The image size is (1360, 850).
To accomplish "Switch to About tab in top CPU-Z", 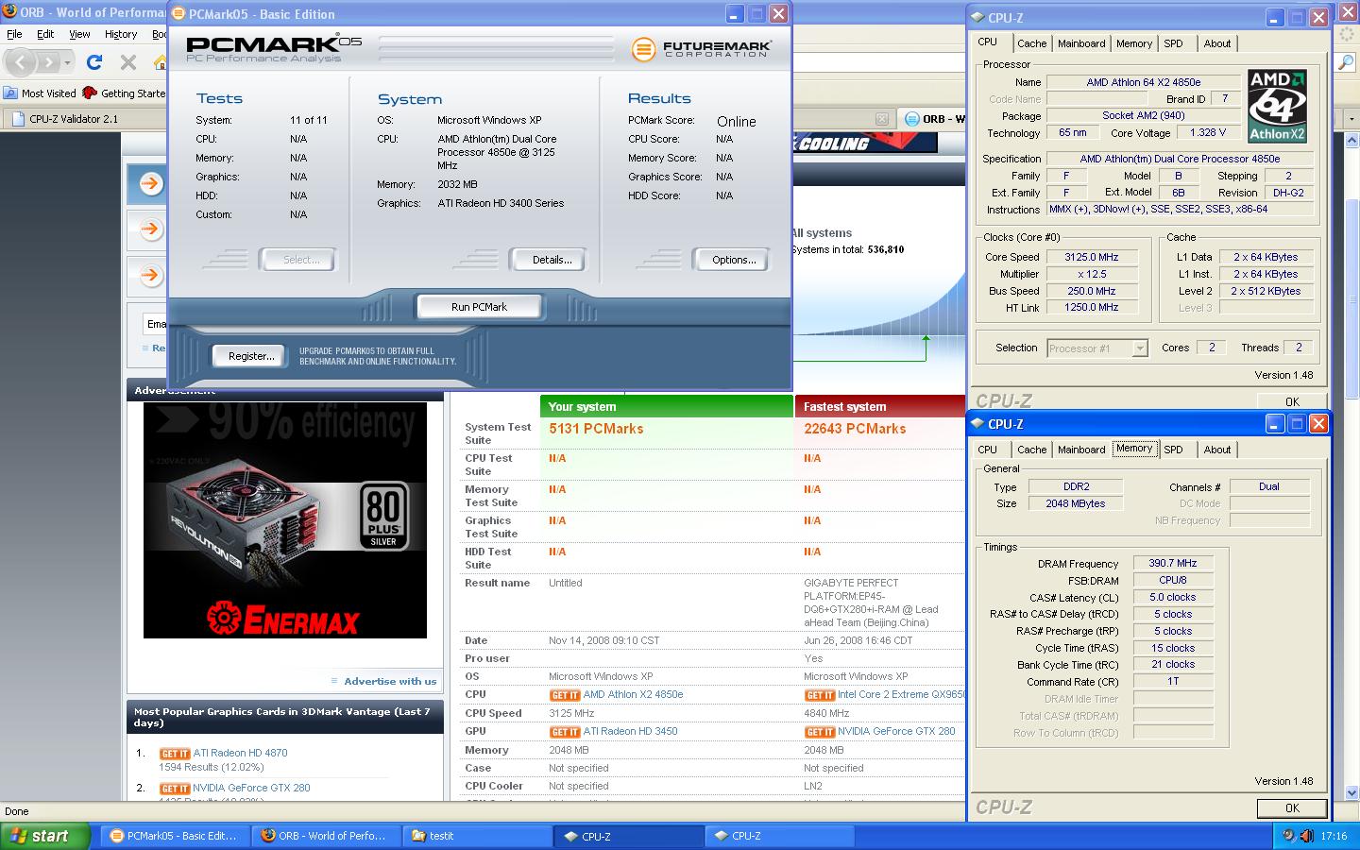I will tap(1217, 43).
